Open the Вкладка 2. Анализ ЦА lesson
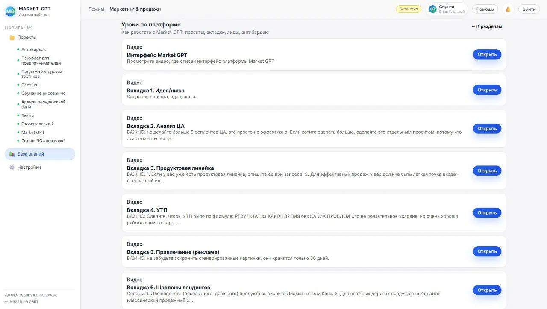 [487, 129]
